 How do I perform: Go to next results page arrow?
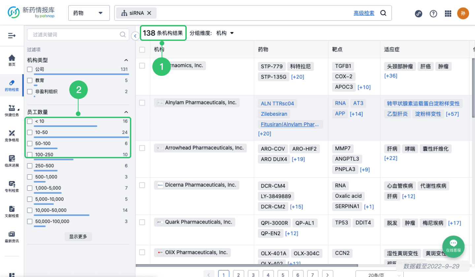coord(327,275)
